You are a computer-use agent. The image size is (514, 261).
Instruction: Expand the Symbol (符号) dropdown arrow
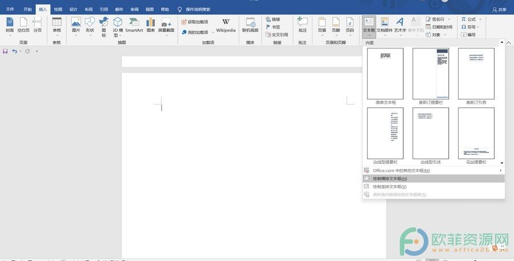479,27
